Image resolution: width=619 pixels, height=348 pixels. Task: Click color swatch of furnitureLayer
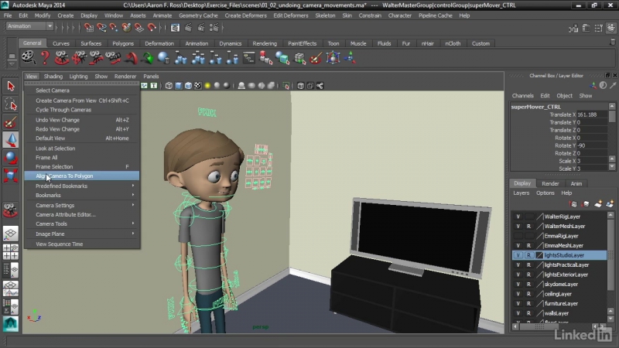coord(539,303)
